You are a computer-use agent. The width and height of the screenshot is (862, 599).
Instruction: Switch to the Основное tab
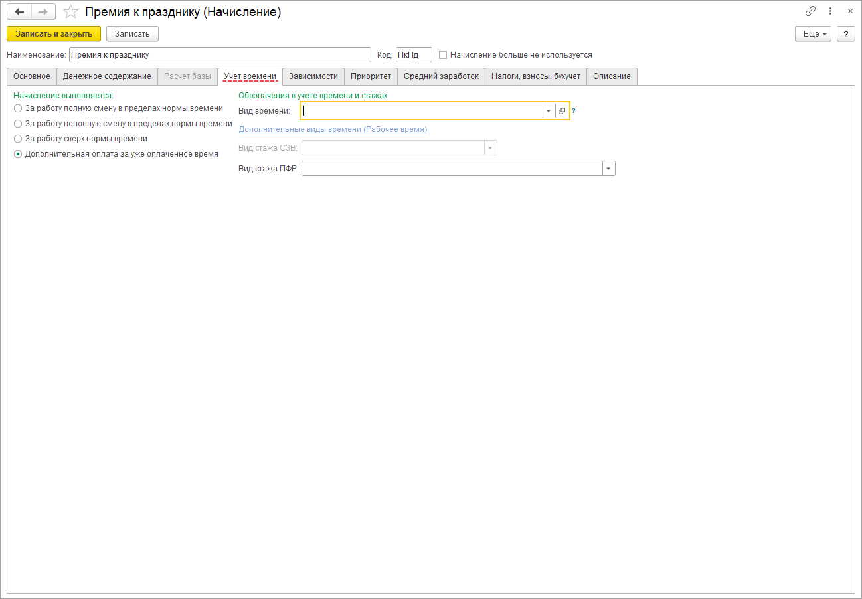[32, 76]
